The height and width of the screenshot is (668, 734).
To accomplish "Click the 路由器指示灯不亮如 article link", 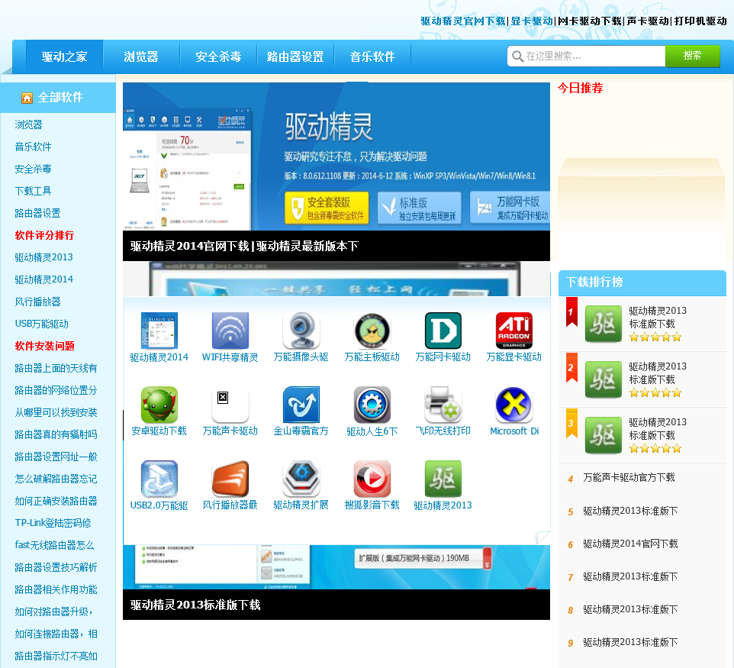I will pyautogui.click(x=56, y=656).
